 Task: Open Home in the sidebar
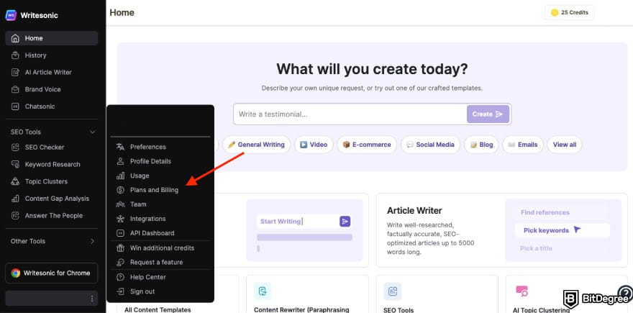click(52, 38)
